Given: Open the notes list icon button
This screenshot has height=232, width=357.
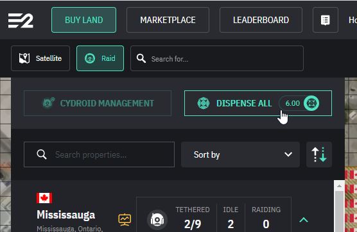Looking at the screenshot, I should [x=325, y=20].
